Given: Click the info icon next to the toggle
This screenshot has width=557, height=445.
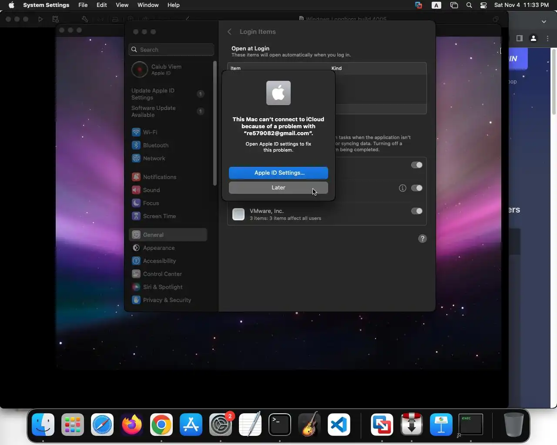Looking at the screenshot, I should click(x=403, y=188).
